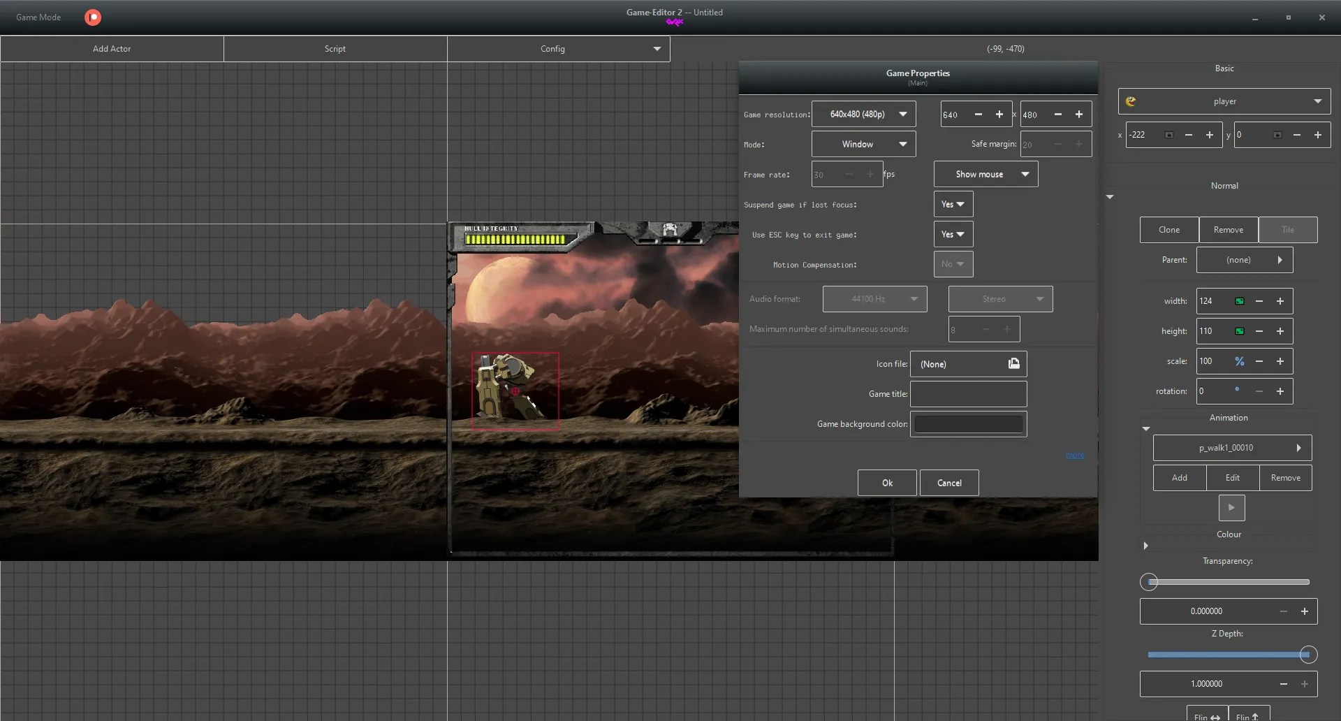Click the percent icon in the scale field
1341x721 pixels.
1240,361
